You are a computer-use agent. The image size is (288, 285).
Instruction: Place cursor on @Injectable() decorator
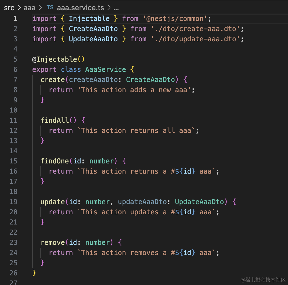point(58,59)
